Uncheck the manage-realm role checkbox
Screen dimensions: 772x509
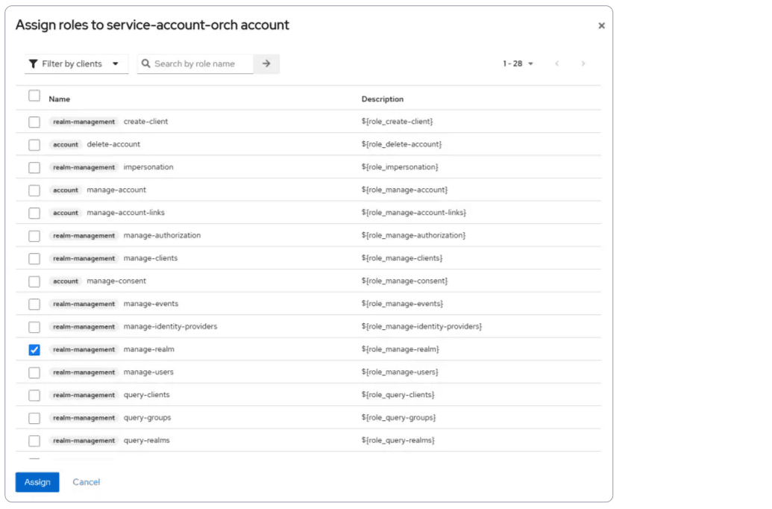pyautogui.click(x=34, y=350)
